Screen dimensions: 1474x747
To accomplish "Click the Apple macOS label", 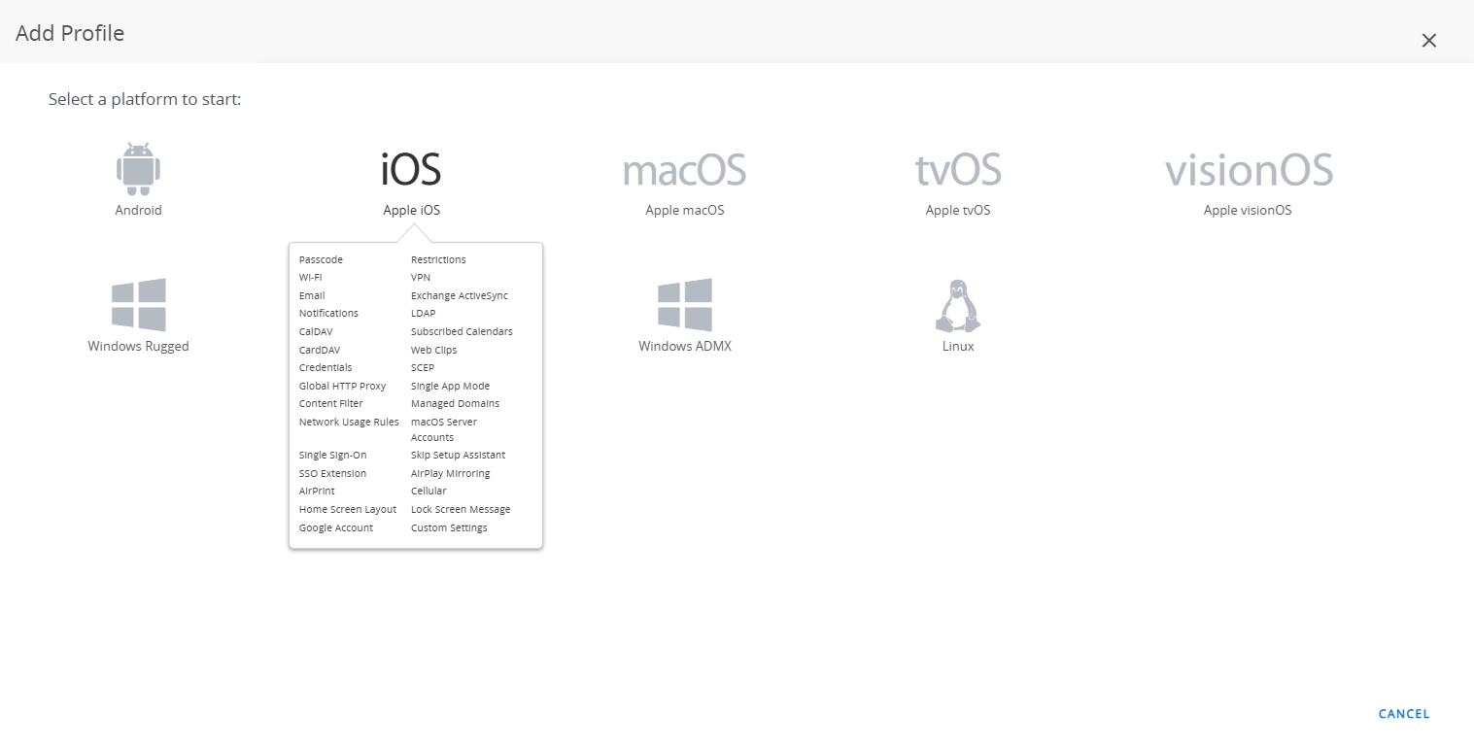I will (684, 210).
